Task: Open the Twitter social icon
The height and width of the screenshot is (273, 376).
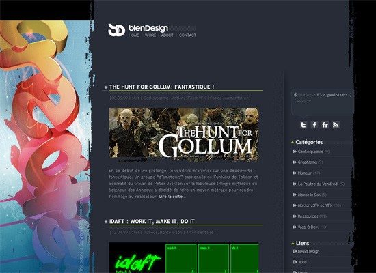Action: click(304, 125)
